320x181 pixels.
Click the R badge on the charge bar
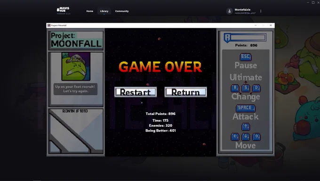click(x=227, y=38)
